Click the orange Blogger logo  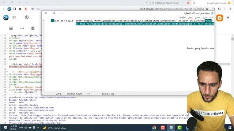[x=219, y=18]
